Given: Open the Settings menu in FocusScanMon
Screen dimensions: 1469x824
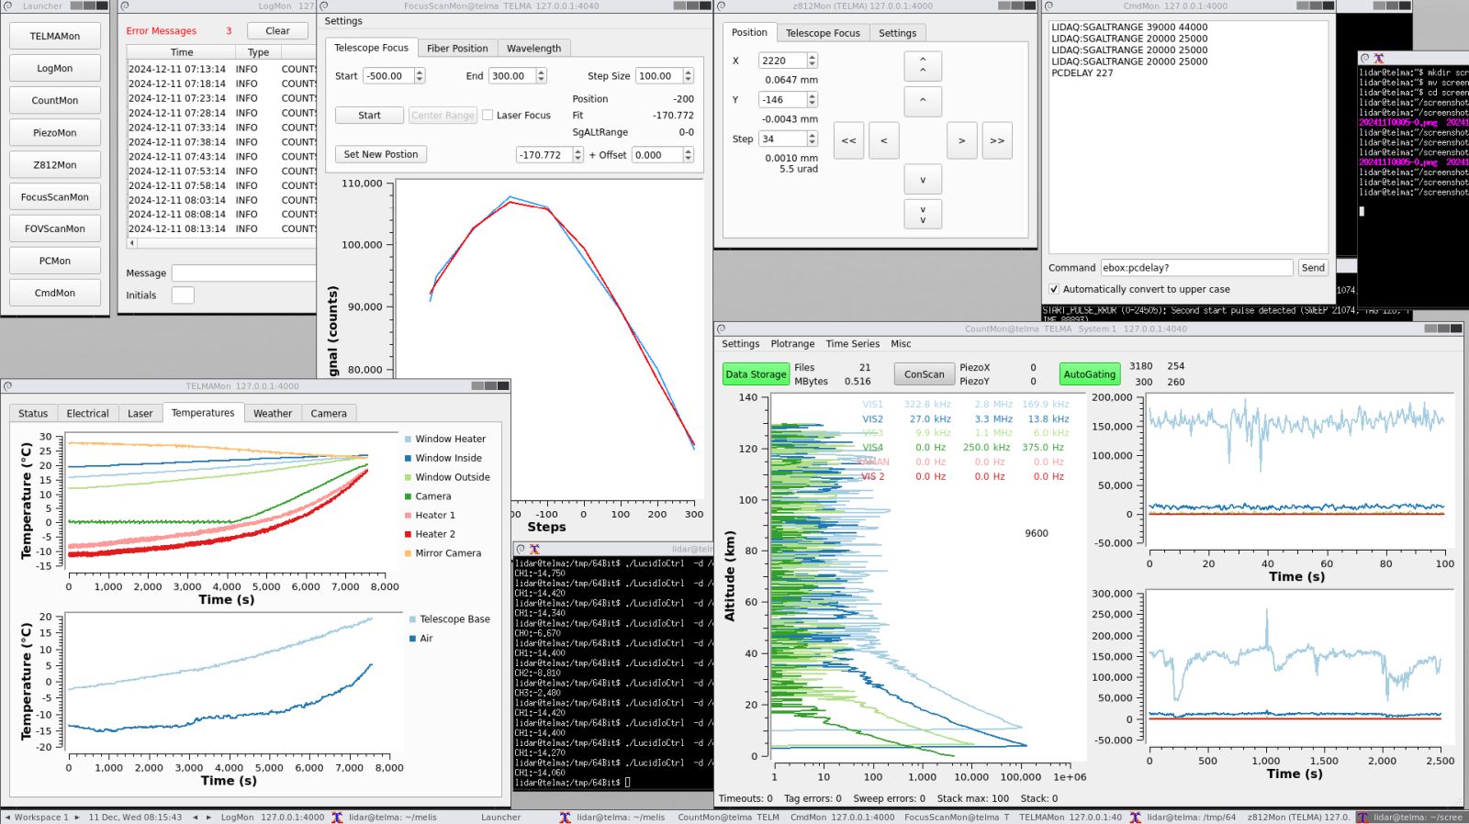Looking at the screenshot, I should [x=343, y=21].
